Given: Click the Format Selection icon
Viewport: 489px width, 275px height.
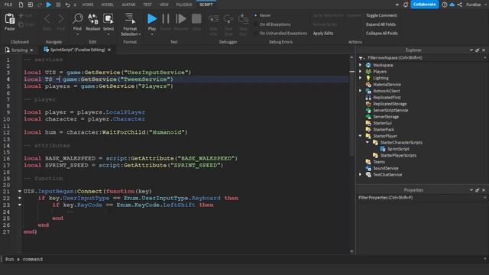Looking at the screenshot, I should [130, 19].
